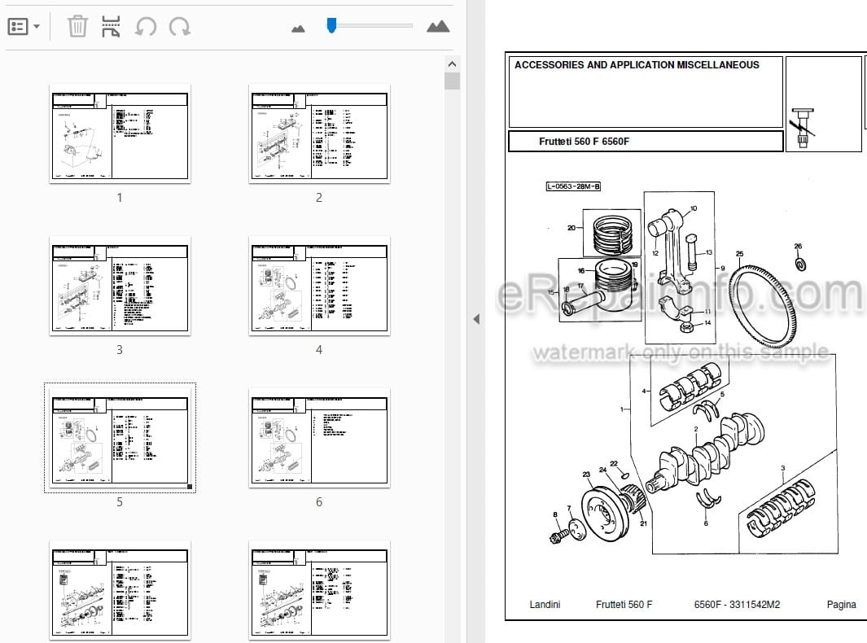Viewport: 867px width, 643px height.
Task: Select page 2 thumbnail
Action: pyautogui.click(x=319, y=133)
